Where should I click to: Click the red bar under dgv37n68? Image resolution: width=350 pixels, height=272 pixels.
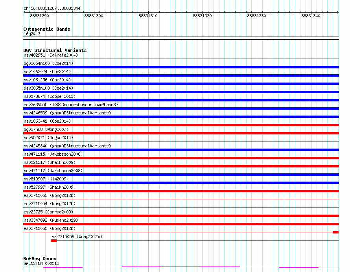click(x=181, y=133)
